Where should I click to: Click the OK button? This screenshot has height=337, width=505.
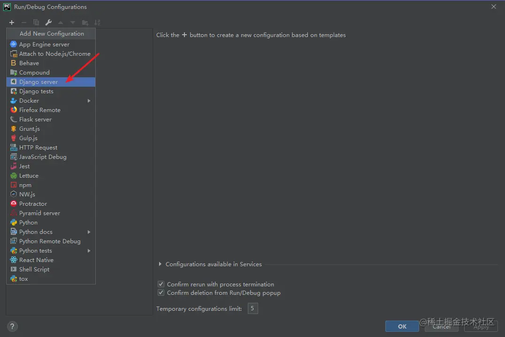(x=402, y=326)
